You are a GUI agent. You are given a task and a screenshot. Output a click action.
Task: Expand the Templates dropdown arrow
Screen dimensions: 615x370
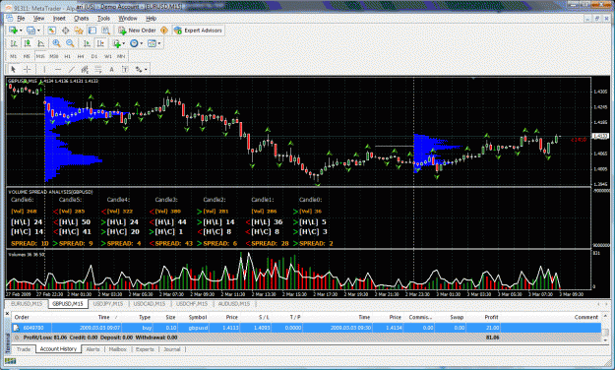[159, 43]
